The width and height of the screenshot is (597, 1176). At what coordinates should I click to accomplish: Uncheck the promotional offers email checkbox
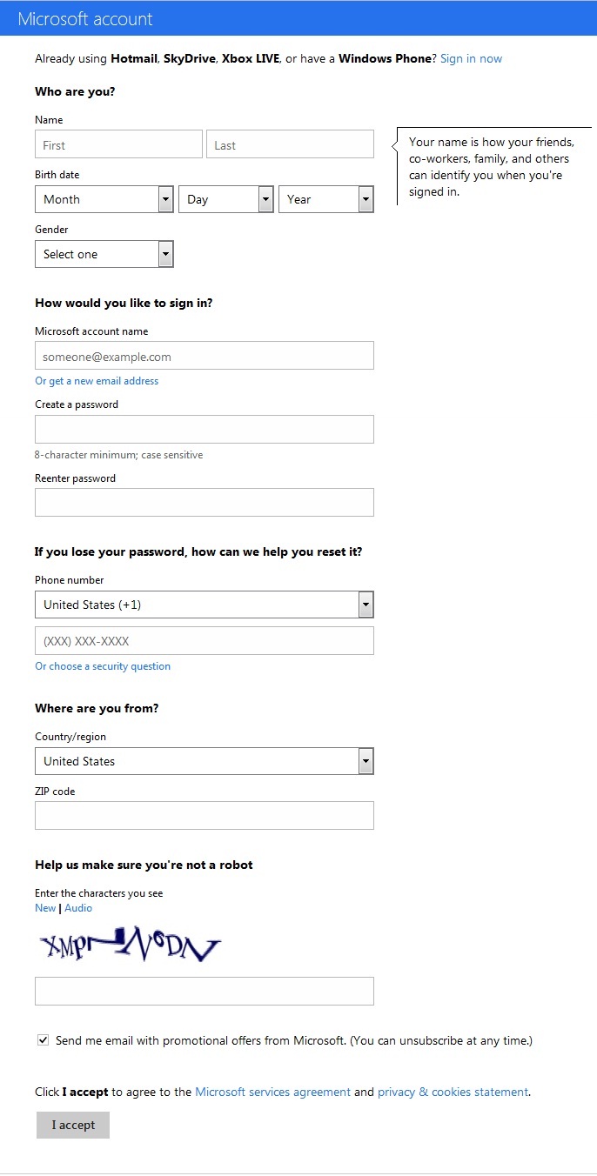pyautogui.click(x=44, y=1040)
